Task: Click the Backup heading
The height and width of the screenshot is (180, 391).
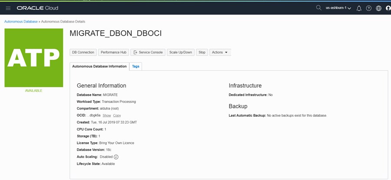Action: (238, 106)
